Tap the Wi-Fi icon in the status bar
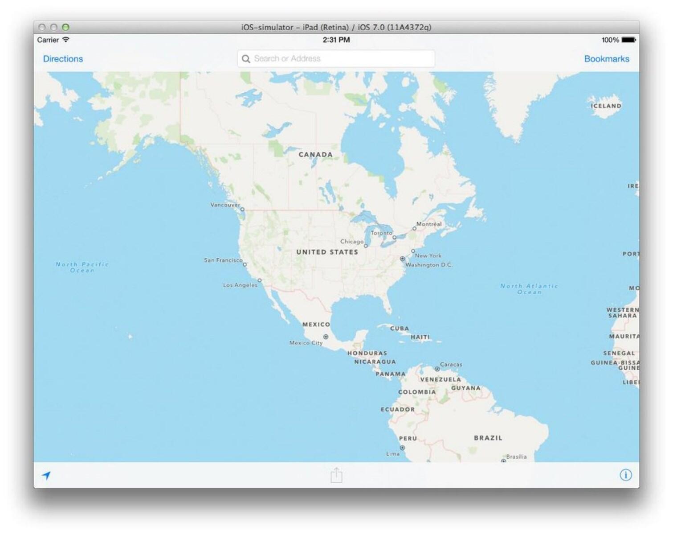 tap(66, 40)
